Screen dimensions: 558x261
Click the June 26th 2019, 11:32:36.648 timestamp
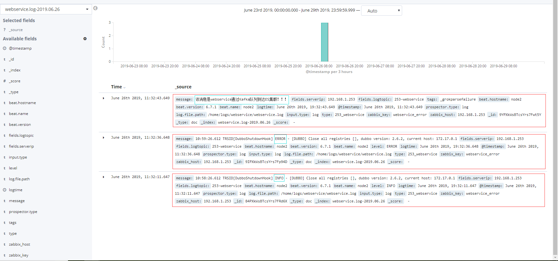(x=140, y=138)
